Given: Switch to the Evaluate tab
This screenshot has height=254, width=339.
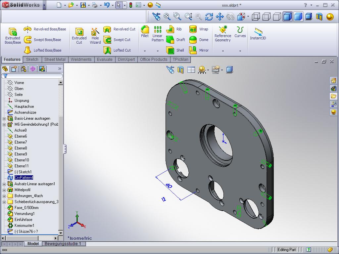Looking at the screenshot, I should pyautogui.click(x=105, y=60).
